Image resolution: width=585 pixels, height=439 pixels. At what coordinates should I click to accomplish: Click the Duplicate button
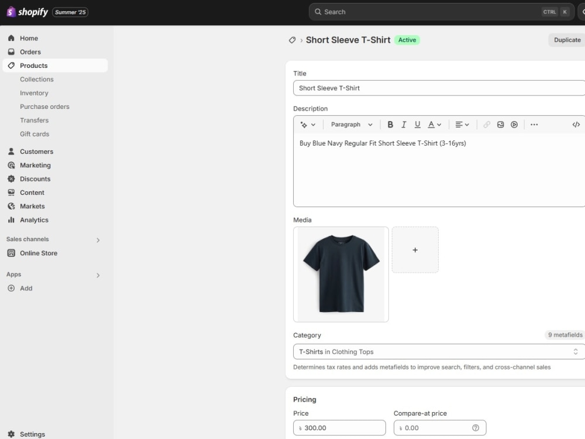click(567, 40)
